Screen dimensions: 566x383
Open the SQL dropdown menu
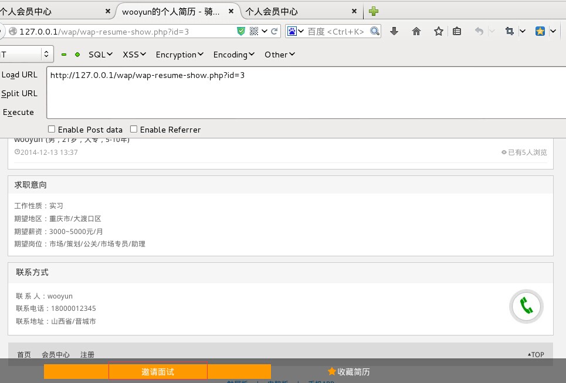coord(101,55)
